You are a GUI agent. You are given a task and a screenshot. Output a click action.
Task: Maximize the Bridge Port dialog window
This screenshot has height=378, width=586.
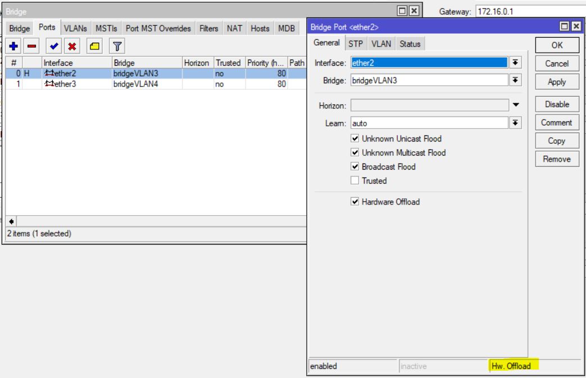[564, 26]
